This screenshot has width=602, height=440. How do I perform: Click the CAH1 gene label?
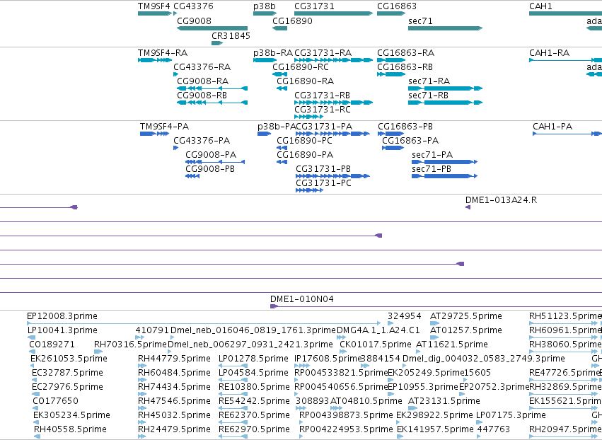(x=540, y=6)
